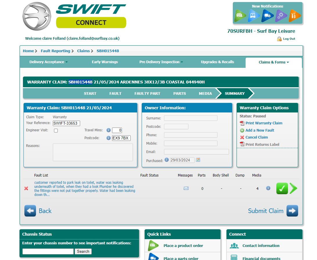This screenshot has height=260, width=317.
Task: Click the Back text link
Action: tap(45, 211)
